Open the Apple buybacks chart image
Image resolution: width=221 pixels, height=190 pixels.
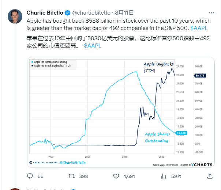click(121, 112)
